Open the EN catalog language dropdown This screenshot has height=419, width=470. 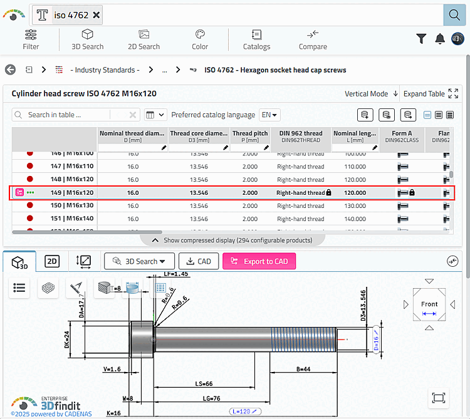click(270, 115)
